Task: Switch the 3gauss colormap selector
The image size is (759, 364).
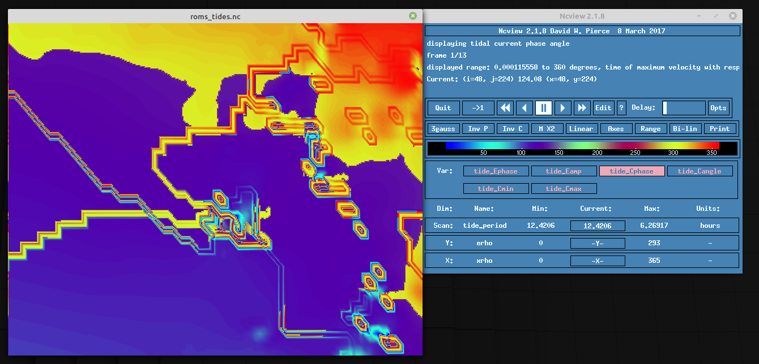Action: pos(443,128)
